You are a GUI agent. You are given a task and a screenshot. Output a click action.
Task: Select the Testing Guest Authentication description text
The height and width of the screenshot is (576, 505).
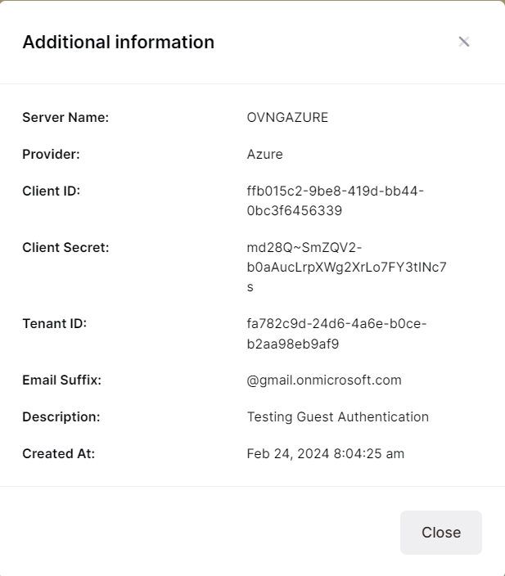click(x=337, y=416)
